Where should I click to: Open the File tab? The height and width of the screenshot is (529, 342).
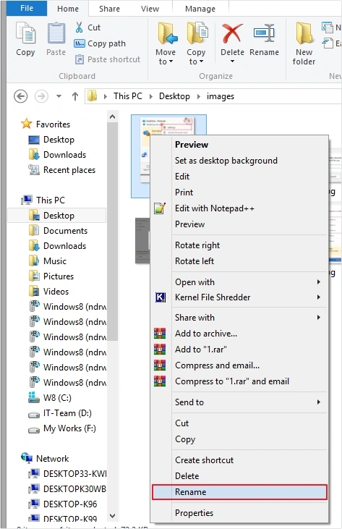[27, 8]
